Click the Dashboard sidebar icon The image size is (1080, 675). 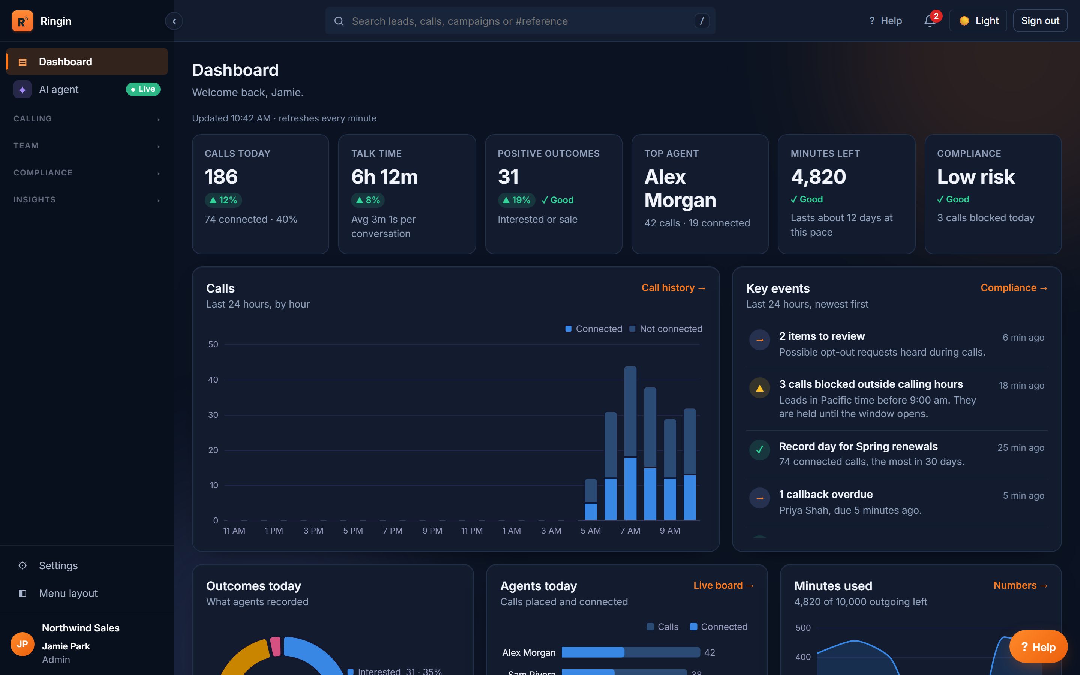click(22, 62)
